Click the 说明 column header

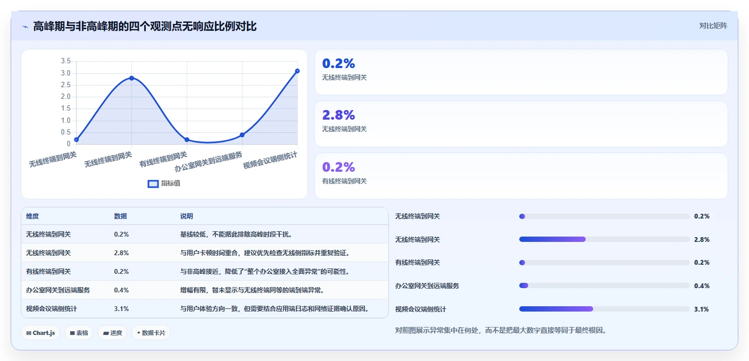(x=187, y=216)
